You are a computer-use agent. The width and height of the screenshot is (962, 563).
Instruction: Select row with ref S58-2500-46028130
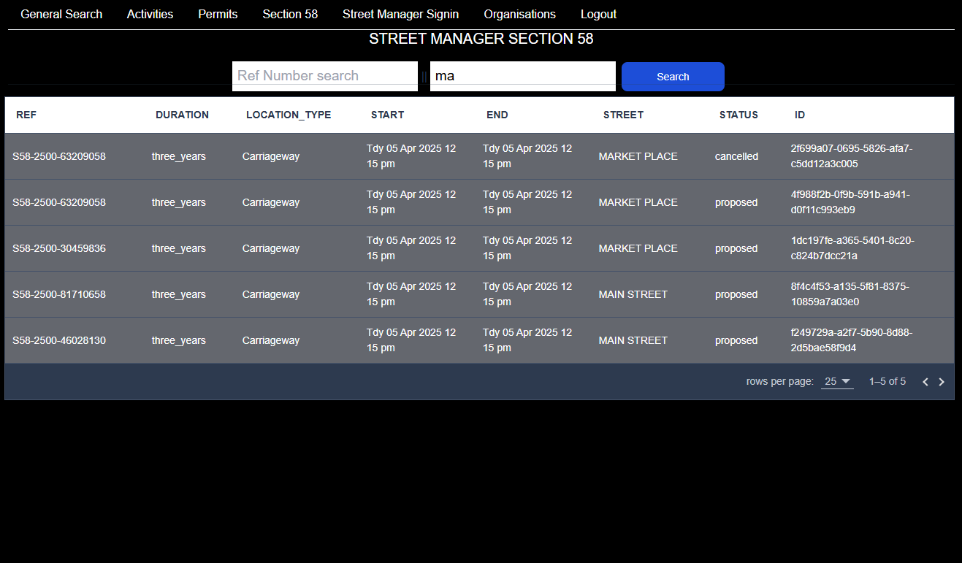(x=59, y=340)
